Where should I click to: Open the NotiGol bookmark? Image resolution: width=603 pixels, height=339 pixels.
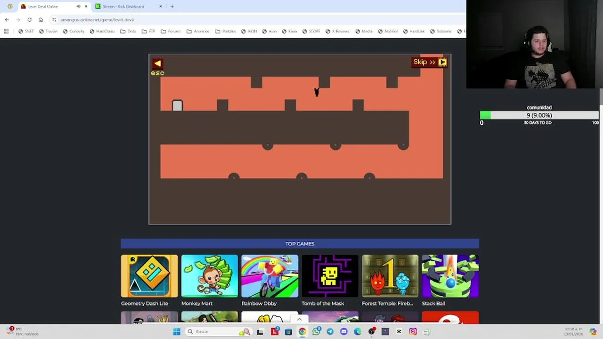388,32
